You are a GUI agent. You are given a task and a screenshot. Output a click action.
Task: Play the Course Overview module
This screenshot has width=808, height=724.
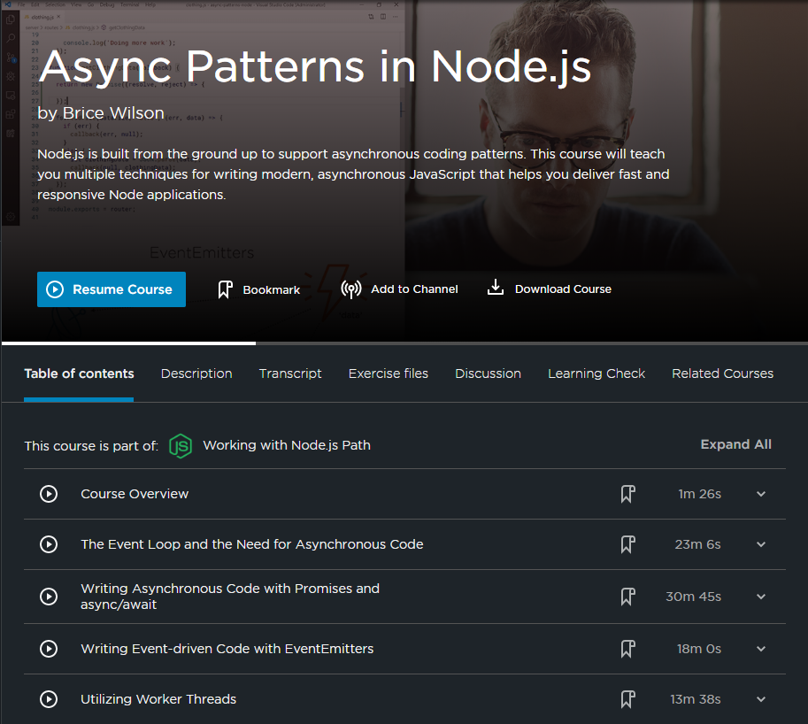tap(49, 494)
